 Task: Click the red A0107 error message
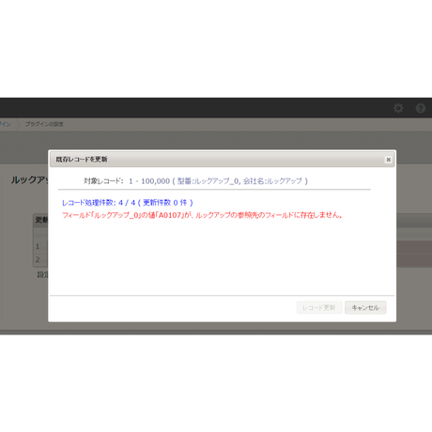[202, 215]
